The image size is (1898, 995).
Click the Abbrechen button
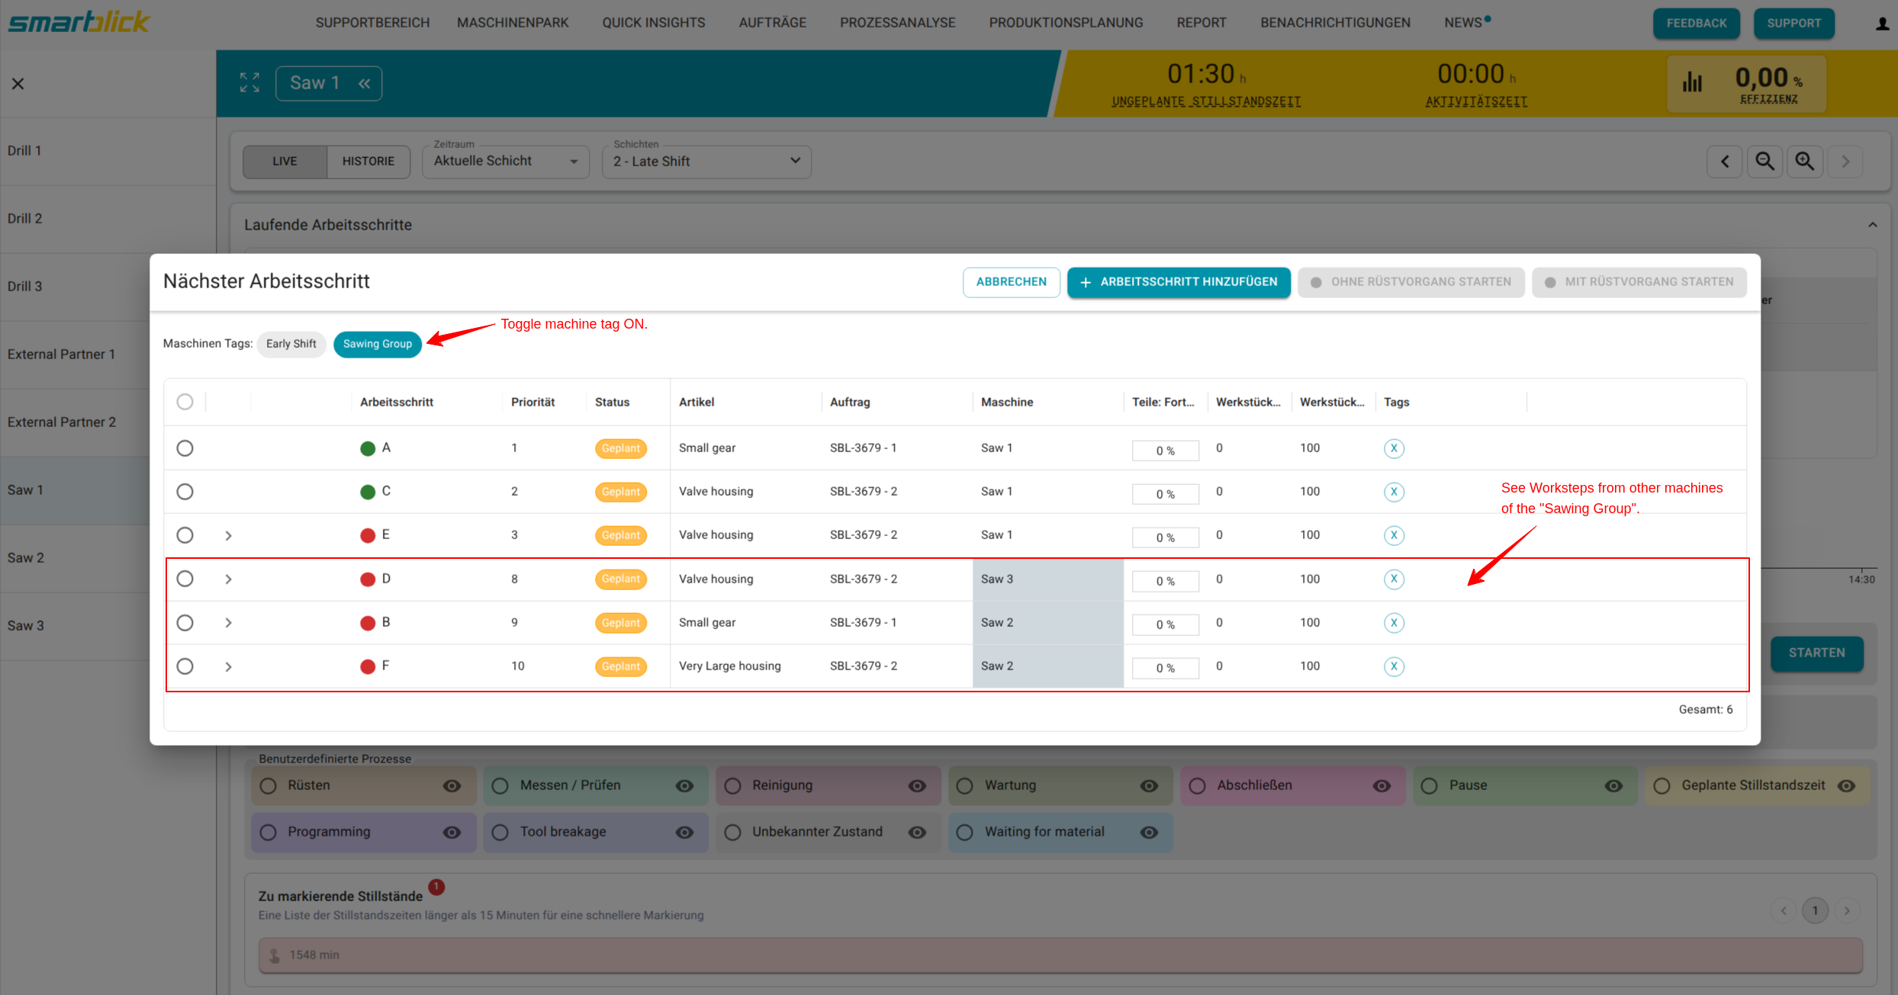coord(1011,282)
